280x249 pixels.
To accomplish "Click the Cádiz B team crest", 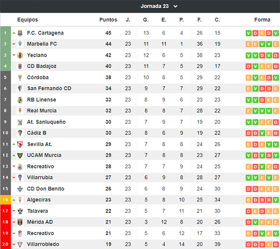I will [20, 133].
